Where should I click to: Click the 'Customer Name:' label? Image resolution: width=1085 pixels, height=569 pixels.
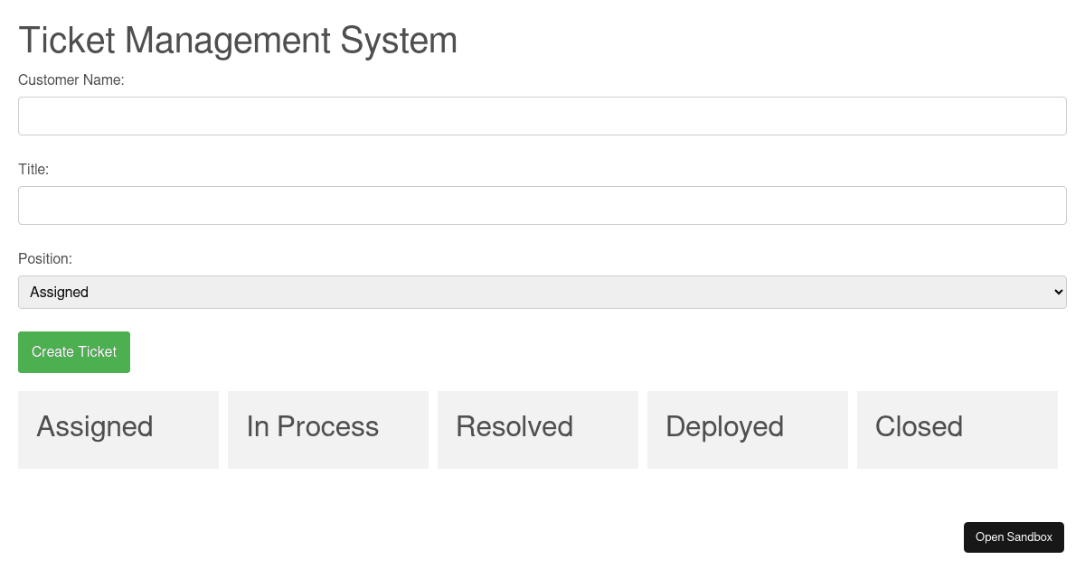click(x=71, y=80)
